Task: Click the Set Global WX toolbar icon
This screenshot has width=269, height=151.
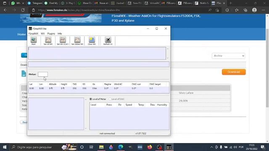Action: coord(77,41)
